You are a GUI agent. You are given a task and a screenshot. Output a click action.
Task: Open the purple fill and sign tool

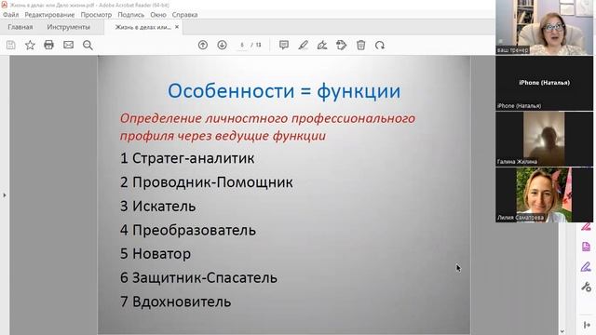click(586, 267)
